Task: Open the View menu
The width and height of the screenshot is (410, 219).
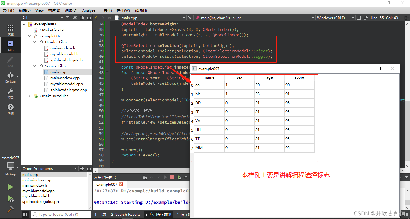Action: click(x=39, y=10)
